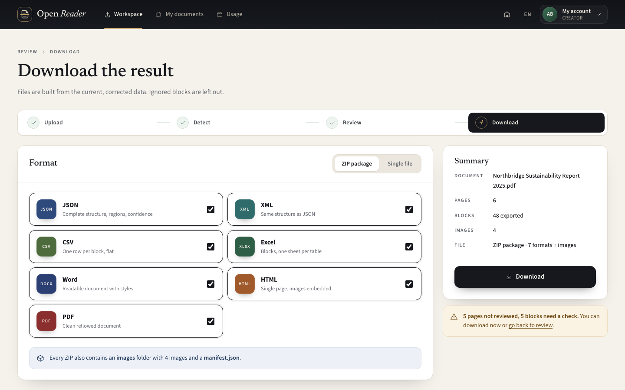This screenshot has width=625, height=390.
Task: Uncheck the XML format checkbox
Action: point(409,209)
